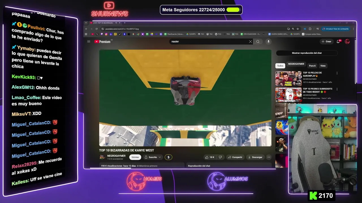Screen dimensions: 362x203
Task: Click Mostrar reproducción del chat
Action: tap(307, 53)
